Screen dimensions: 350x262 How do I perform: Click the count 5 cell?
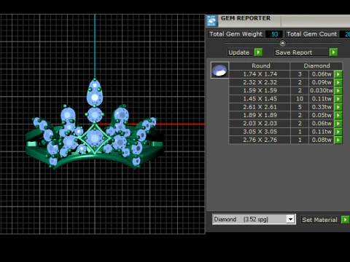[x=300, y=107]
